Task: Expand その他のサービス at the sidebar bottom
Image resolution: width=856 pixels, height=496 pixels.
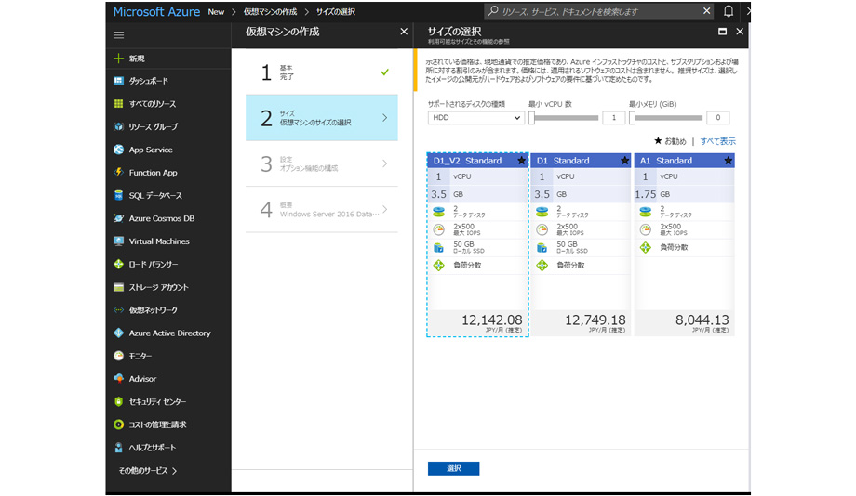Action: point(147,471)
